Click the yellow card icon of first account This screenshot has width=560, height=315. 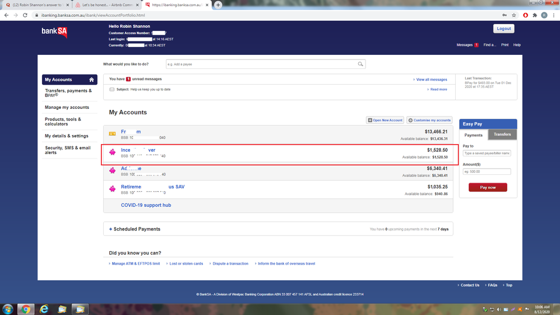click(x=113, y=134)
